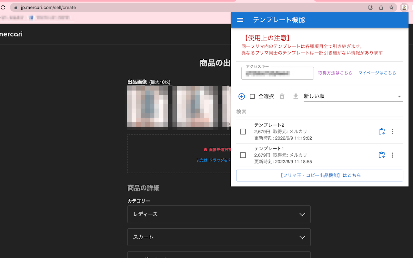Click the 商品の詳細 section heading
The height and width of the screenshot is (258, 413).
click(144, 188)
